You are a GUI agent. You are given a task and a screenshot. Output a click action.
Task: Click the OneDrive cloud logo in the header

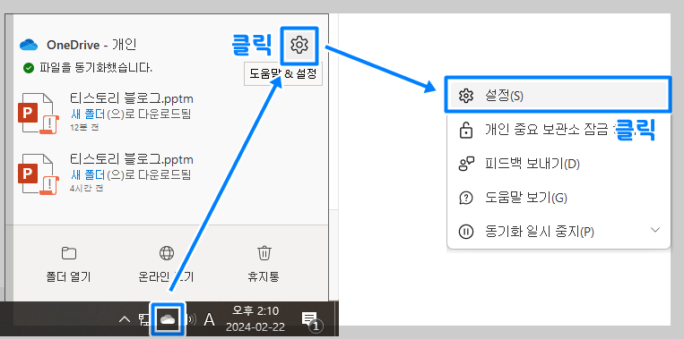pyautogui.click(x=30, y=45)
